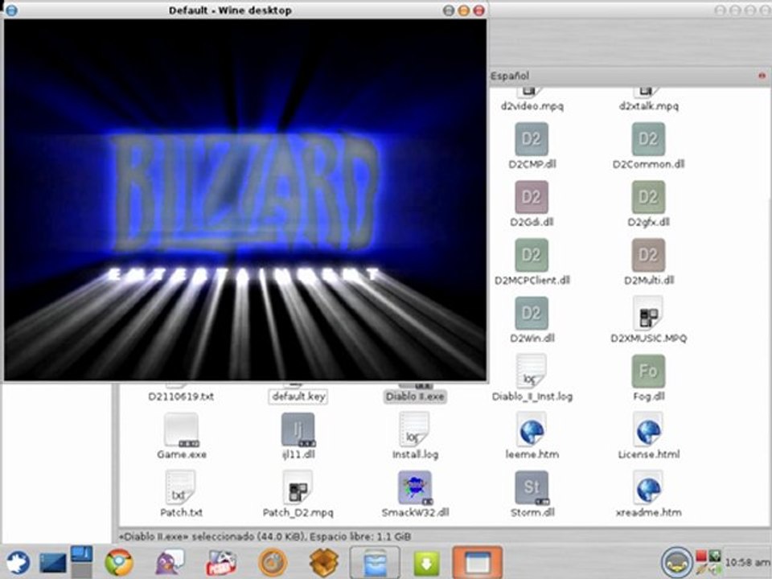The image size is (772, 579).
Task: Select the D2gfx.dll file icon
Action: tap(648, 198)
